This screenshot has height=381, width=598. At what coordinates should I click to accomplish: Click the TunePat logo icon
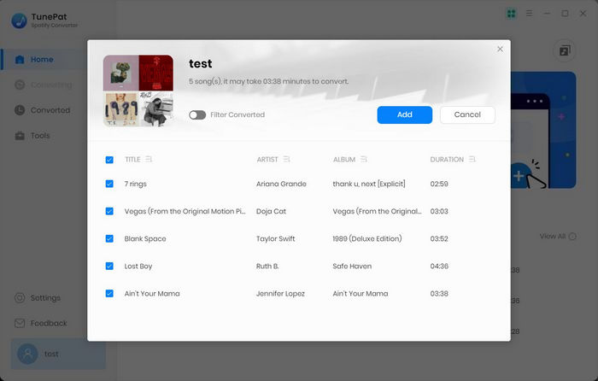point(19,21)
